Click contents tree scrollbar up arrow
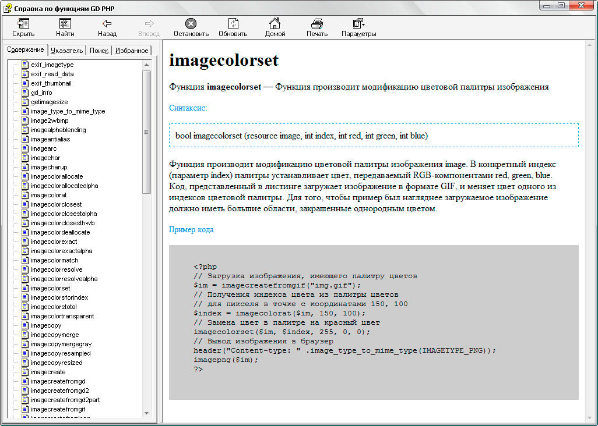The width and height of the screenshot is (598, 426). (x=146, y=65)
